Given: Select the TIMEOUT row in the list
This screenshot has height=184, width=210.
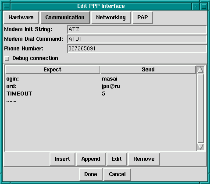Looking at the screenshot, I should pyautogui.click(x=100, y=94).
